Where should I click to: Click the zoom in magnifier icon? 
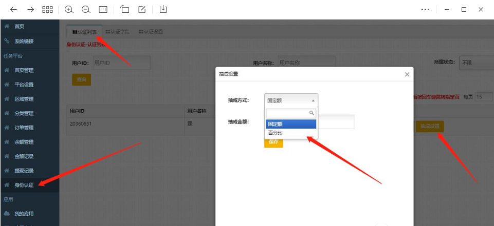tap(69, 9)
